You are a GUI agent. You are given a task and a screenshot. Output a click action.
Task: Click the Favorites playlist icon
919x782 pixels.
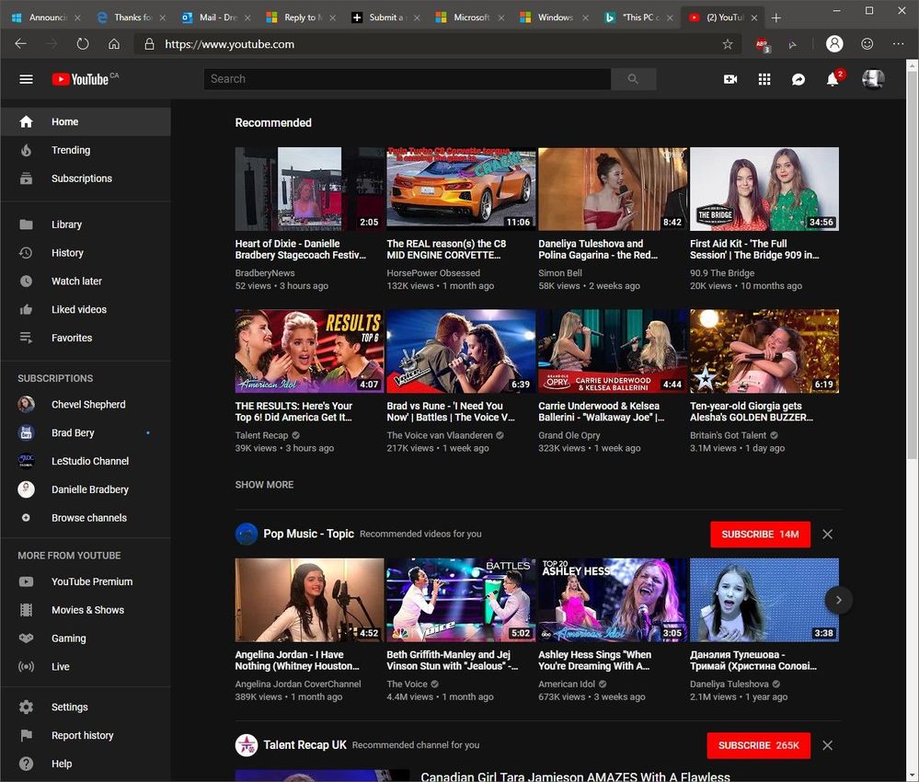click(x=26, y=338)
